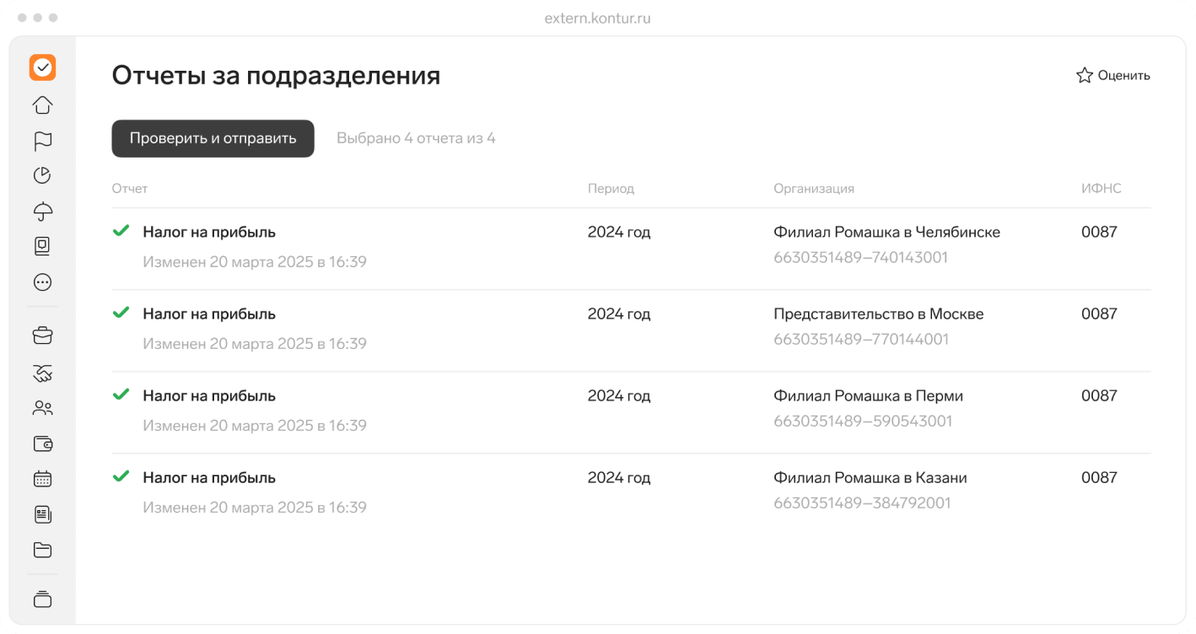Open the flag icon section in sidebar
Image resolution: width=1196 pixels, height=634 pixels.
42,141
